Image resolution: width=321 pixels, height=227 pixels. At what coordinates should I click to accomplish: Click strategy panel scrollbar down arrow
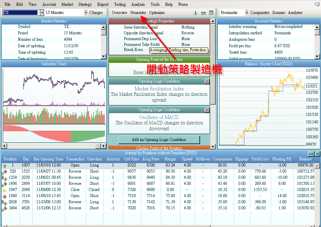pyautogui.click(x=213, y=147)
